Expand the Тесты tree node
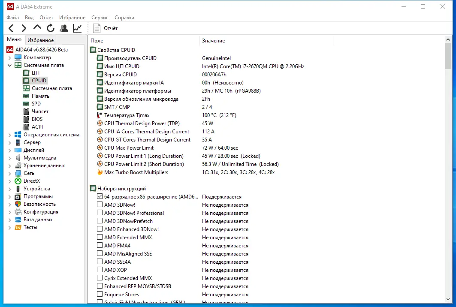The width and height of the screenshot is (456, 307). point(10,228)
